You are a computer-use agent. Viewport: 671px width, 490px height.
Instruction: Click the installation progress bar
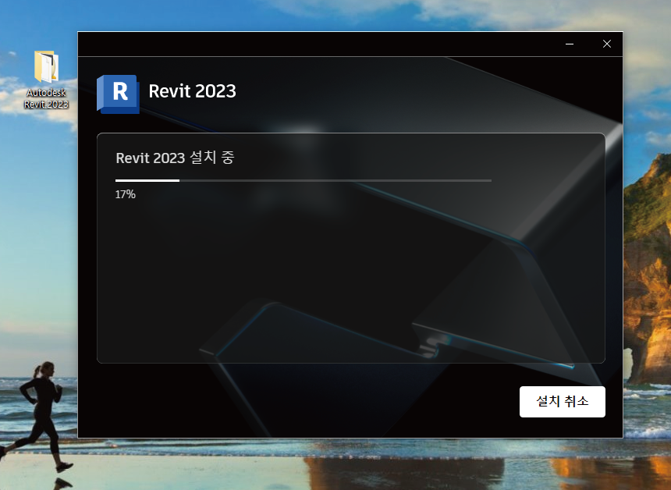click(x=304, y=180)
